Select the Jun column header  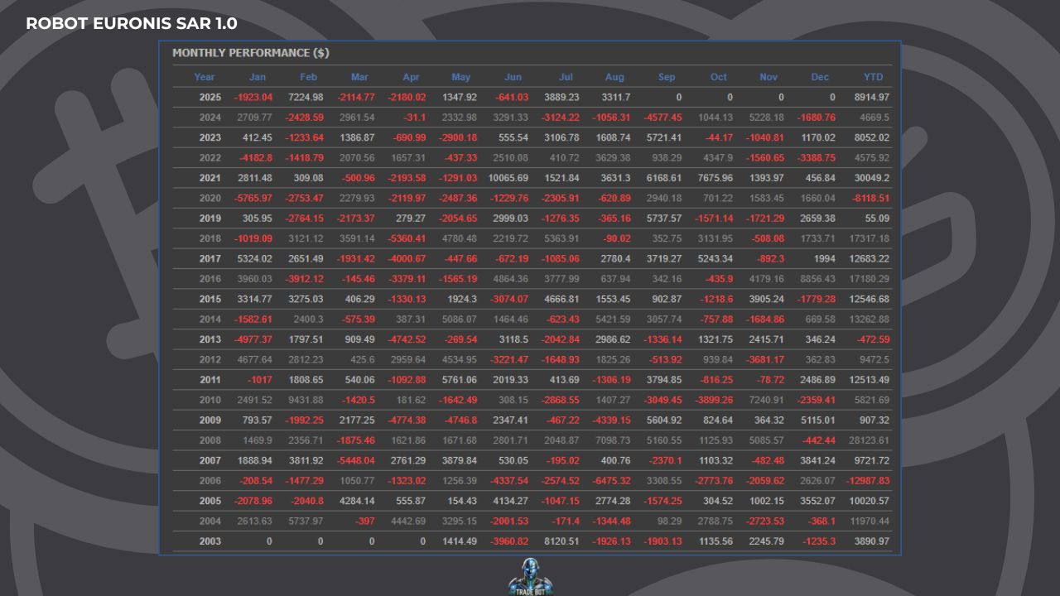(513, 77)
